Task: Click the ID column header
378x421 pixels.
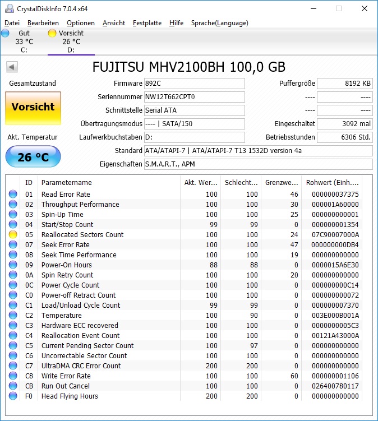Action: tap(29, 183)
